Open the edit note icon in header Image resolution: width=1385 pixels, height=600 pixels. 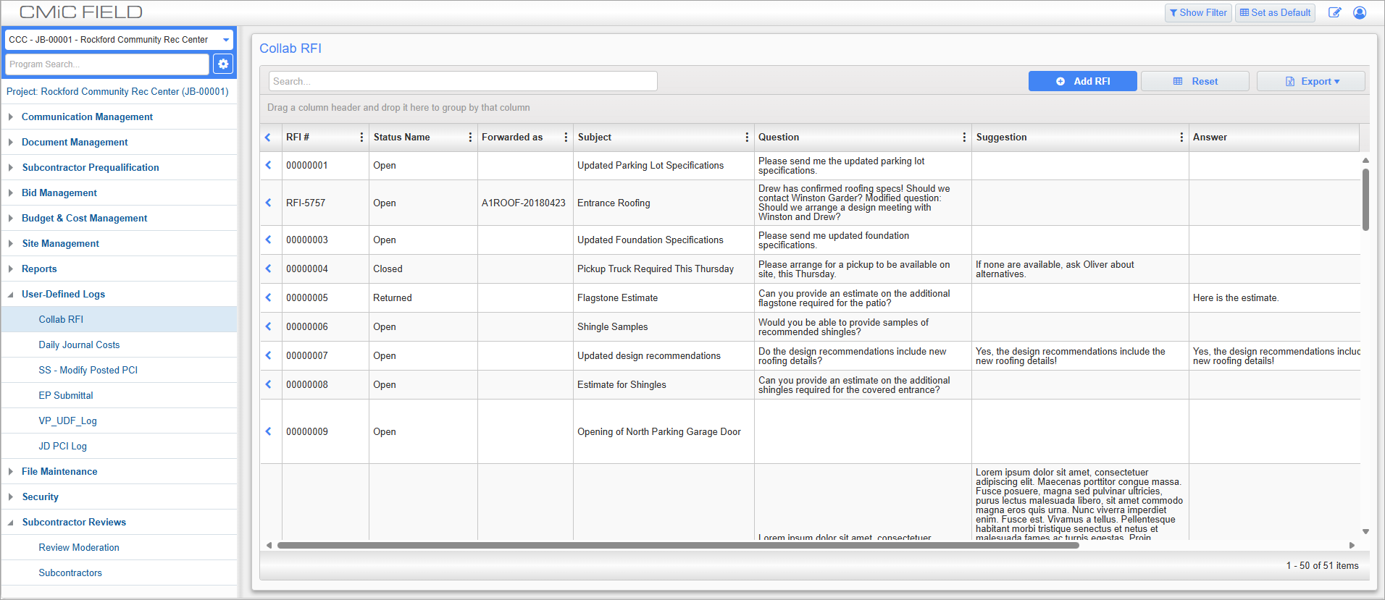point(1334,12)
